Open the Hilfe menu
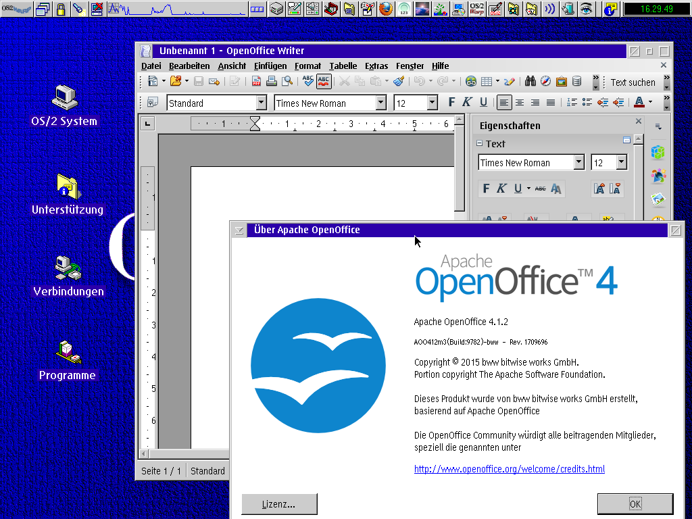The width and height of the screenshot is (692, 519). coord(440,66)
